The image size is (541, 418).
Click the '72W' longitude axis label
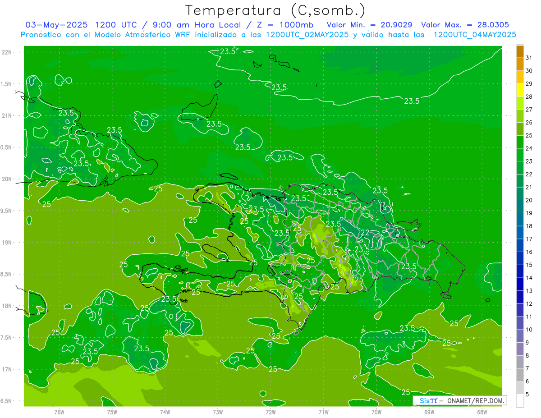[x=270, y=412]
